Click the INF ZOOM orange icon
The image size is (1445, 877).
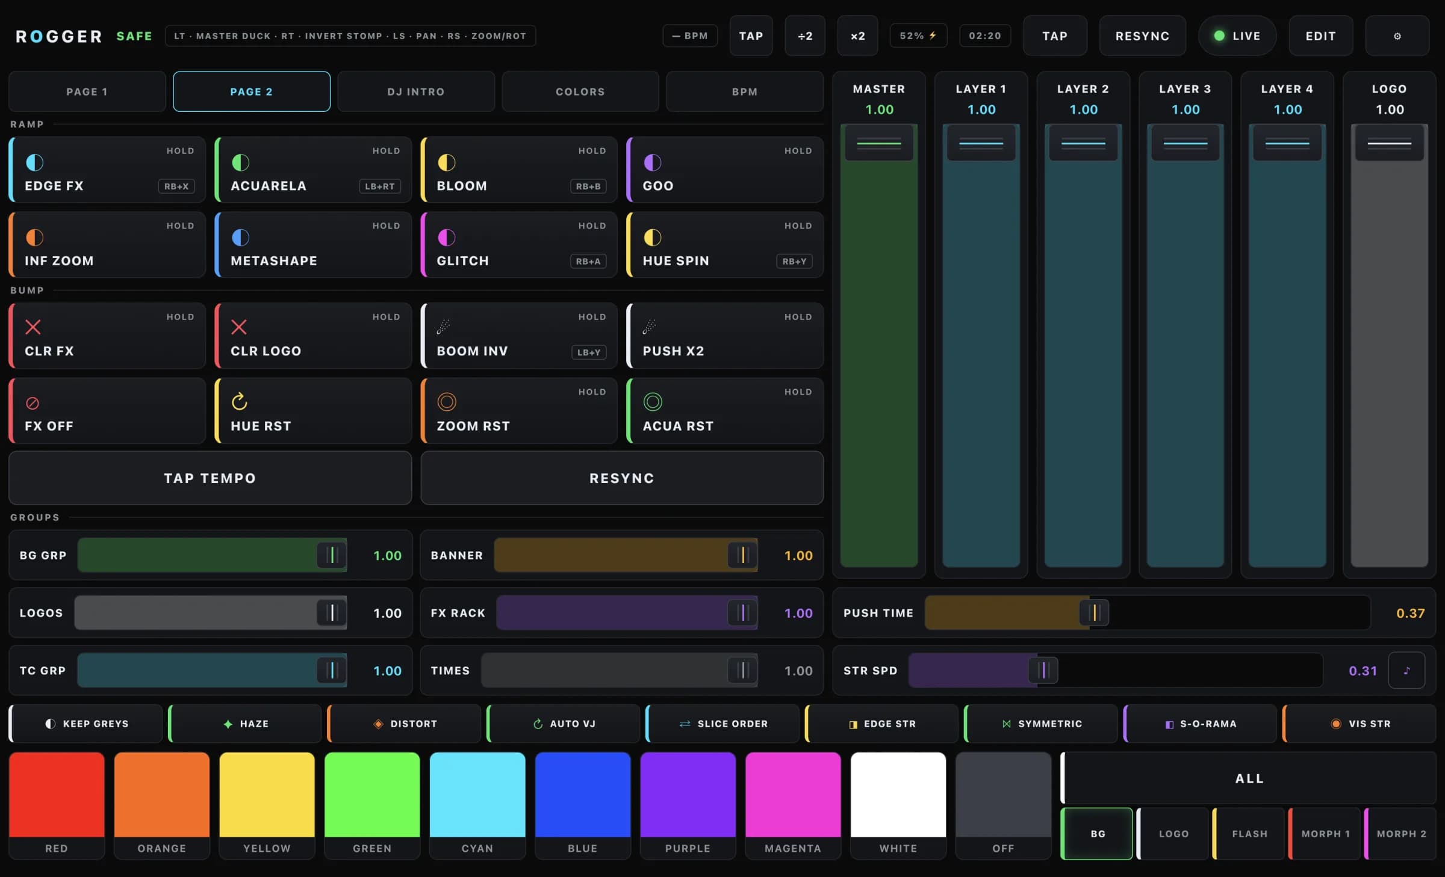(35, 238)
